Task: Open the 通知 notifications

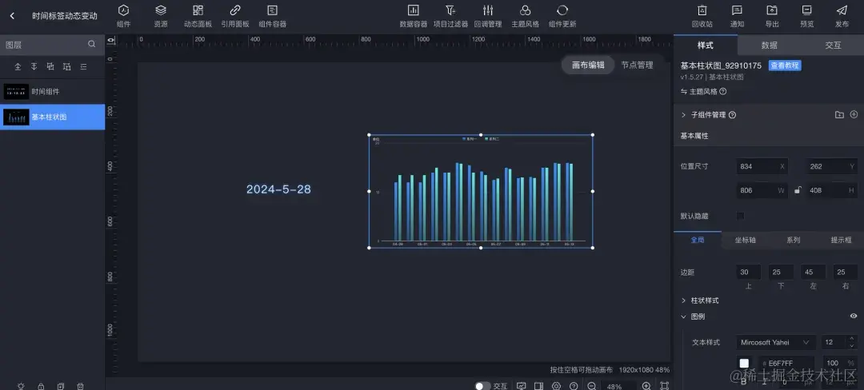Action: pos(737,16)
